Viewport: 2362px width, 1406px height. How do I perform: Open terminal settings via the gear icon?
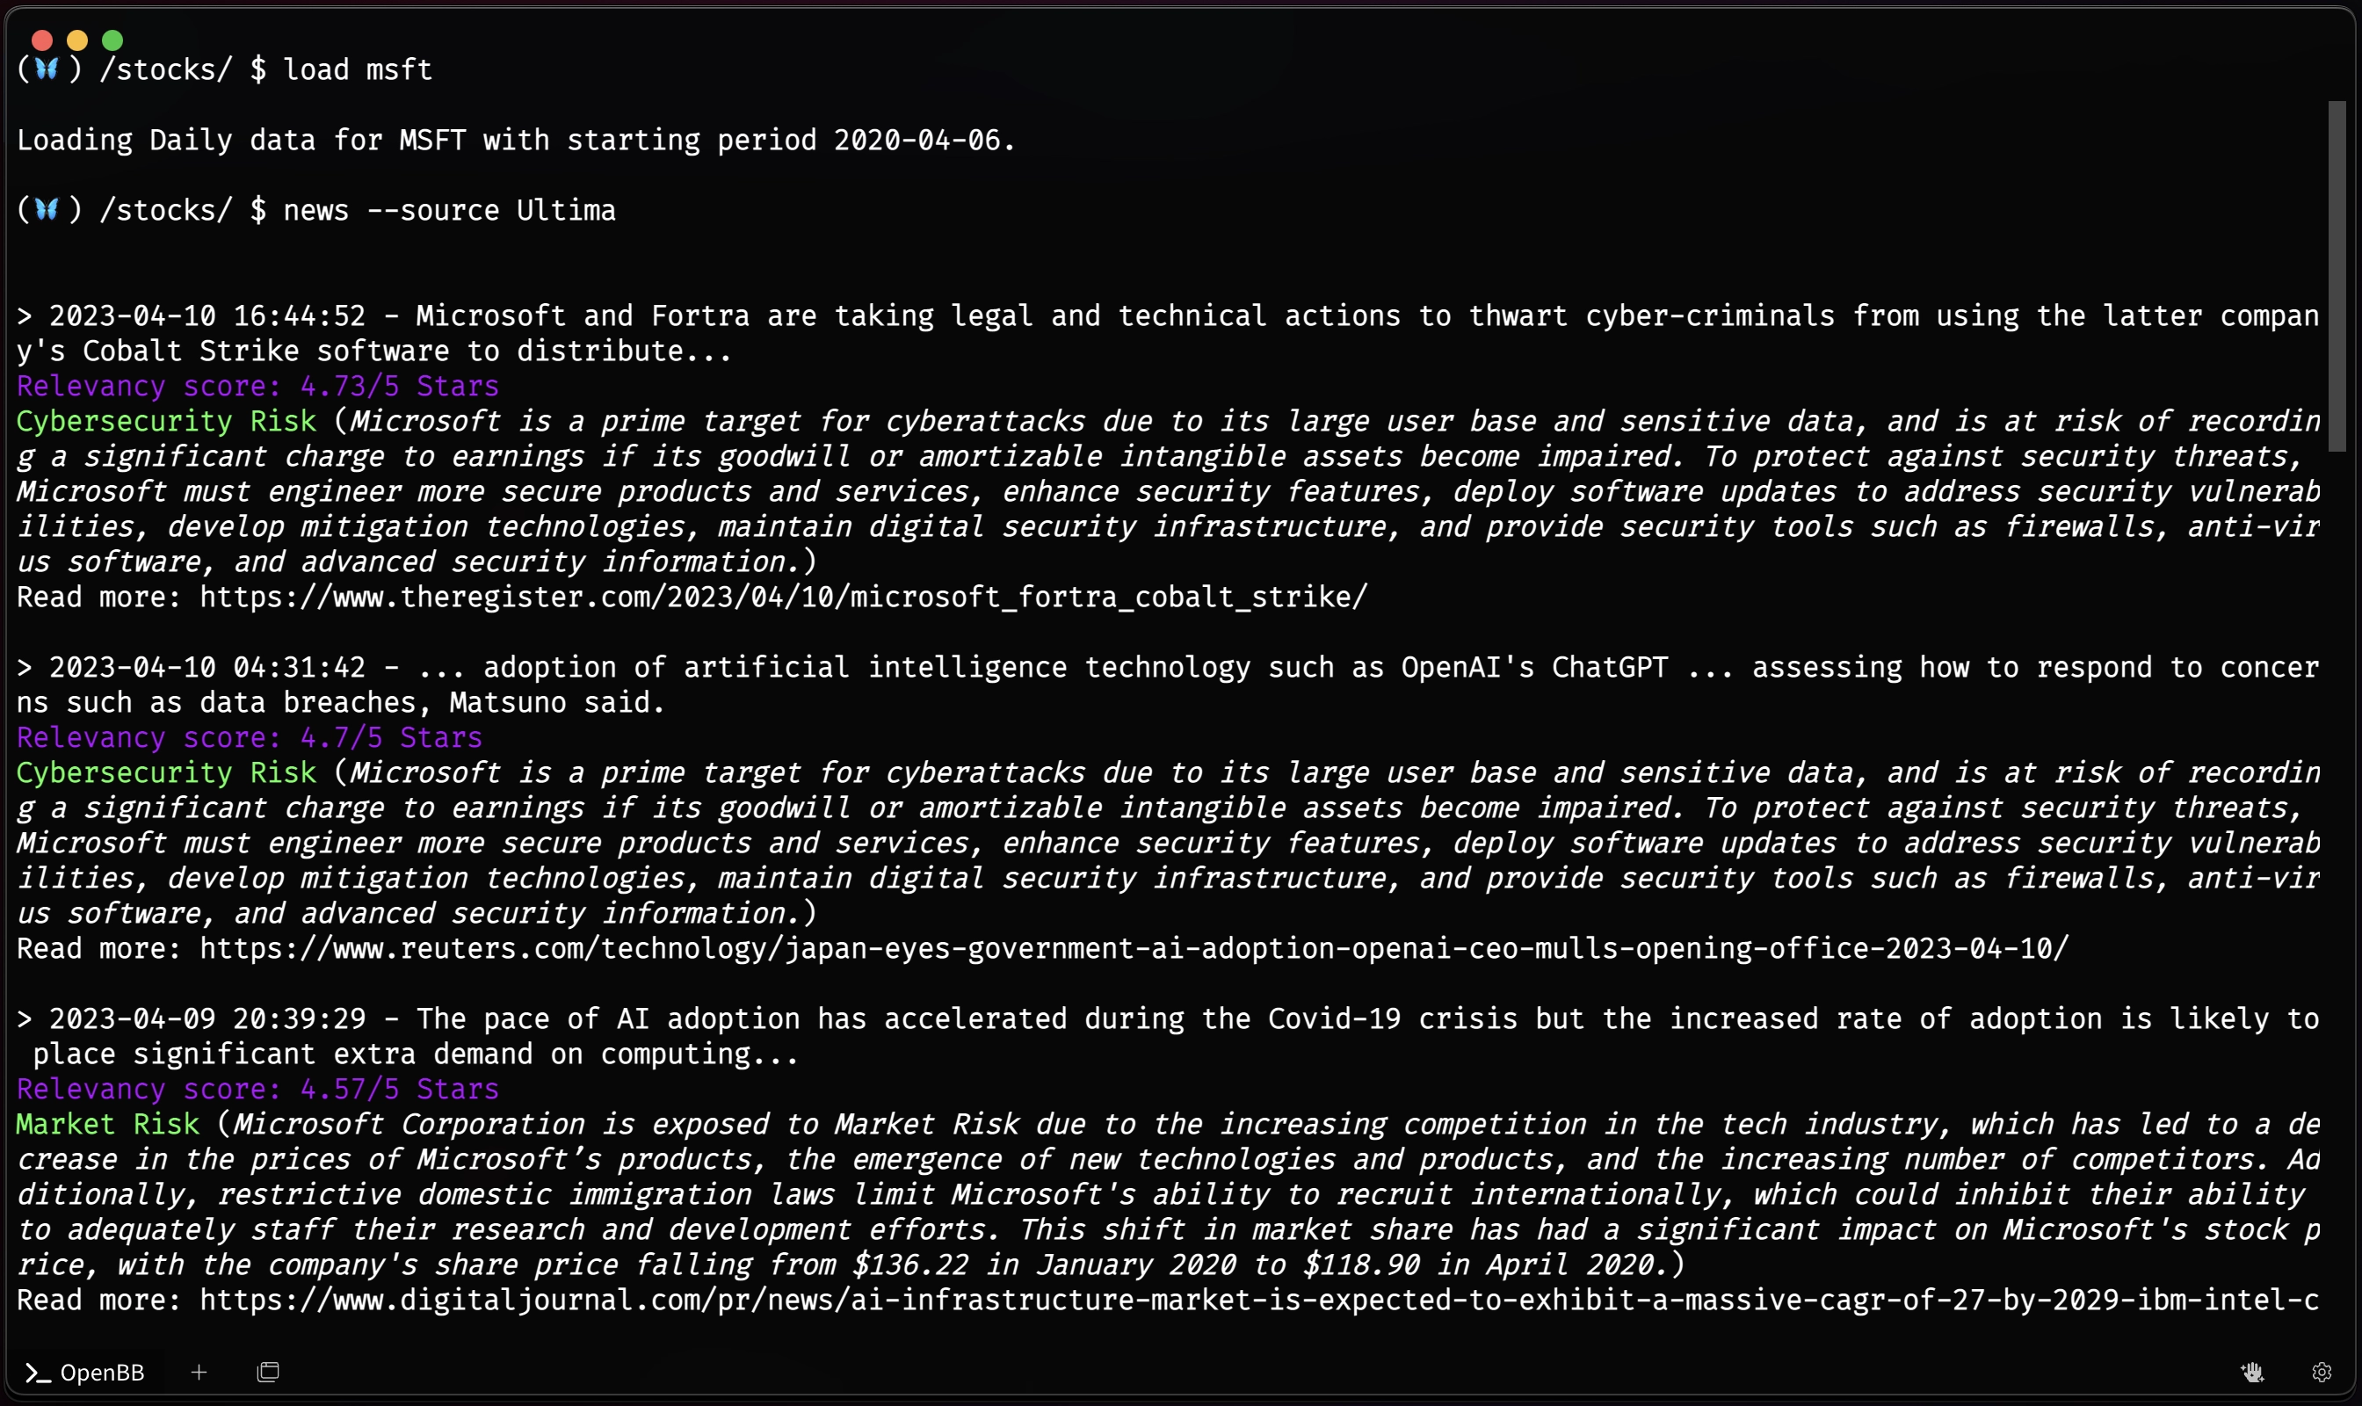coord(2322,1372)
